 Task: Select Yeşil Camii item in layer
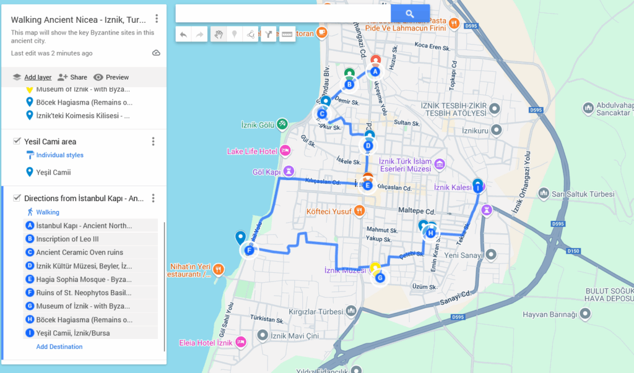pyautogui.click(x=53, y=173)
